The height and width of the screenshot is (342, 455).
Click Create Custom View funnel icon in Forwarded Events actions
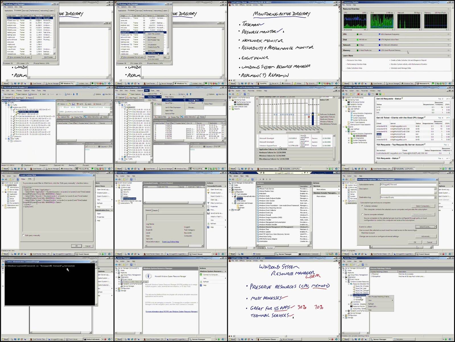pyautogui.click(x=208, y=193)
